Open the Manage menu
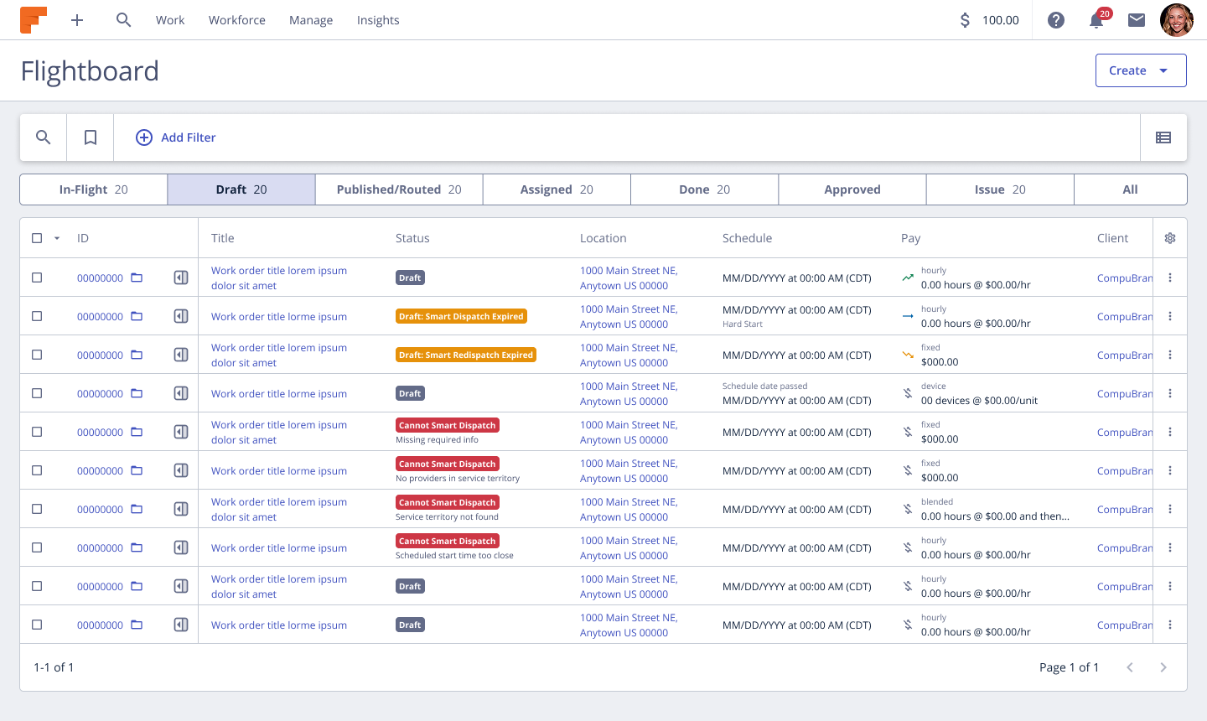 coord(311,20)
